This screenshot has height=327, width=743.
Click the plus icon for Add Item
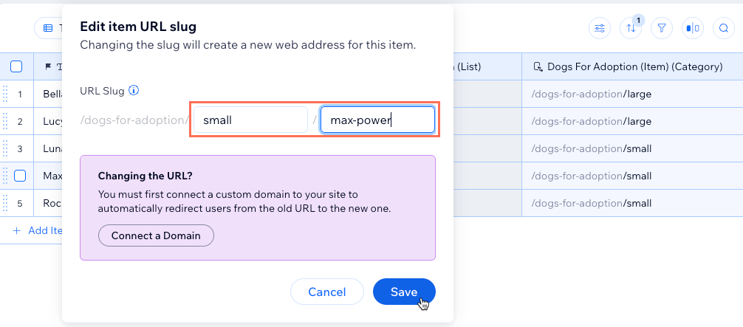pyautogui.click(x=17, y=230)
